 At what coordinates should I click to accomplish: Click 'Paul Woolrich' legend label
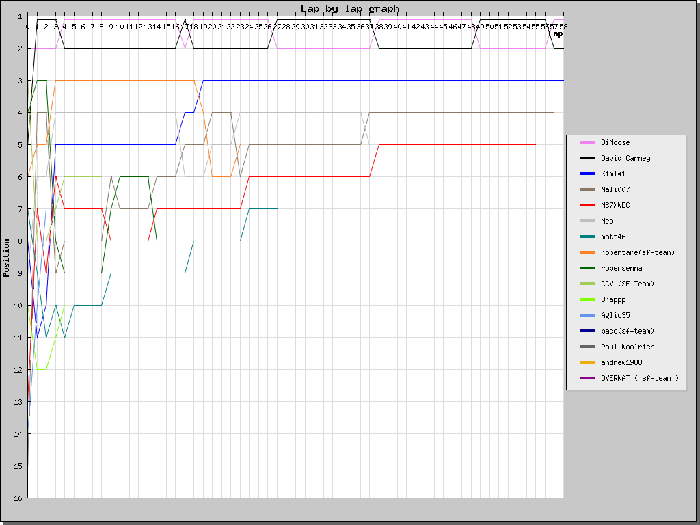[628, 347]
